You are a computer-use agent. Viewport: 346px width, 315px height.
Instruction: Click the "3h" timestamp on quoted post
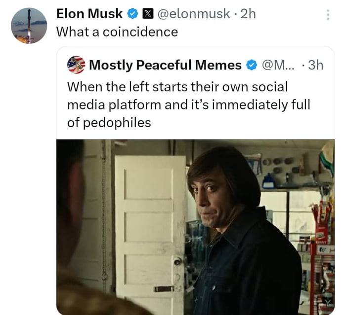point(315,65)
